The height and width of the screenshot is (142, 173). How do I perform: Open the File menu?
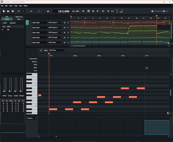(x=2, y=6)
